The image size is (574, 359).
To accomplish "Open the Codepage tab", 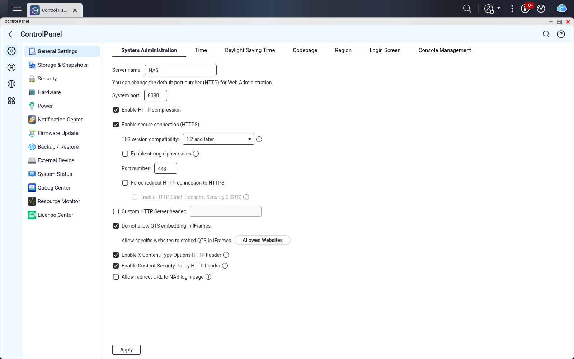I will click(305, 50).
